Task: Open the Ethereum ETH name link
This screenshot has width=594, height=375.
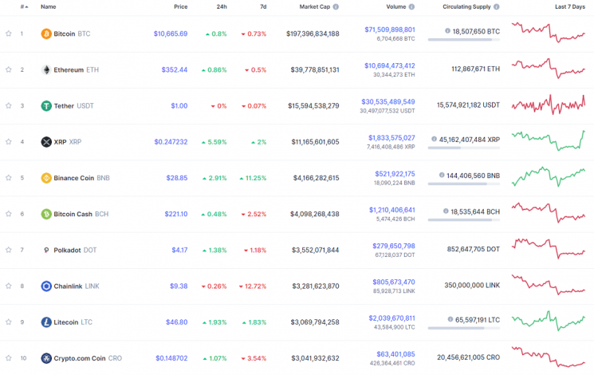Action: [x=77, y=69]
